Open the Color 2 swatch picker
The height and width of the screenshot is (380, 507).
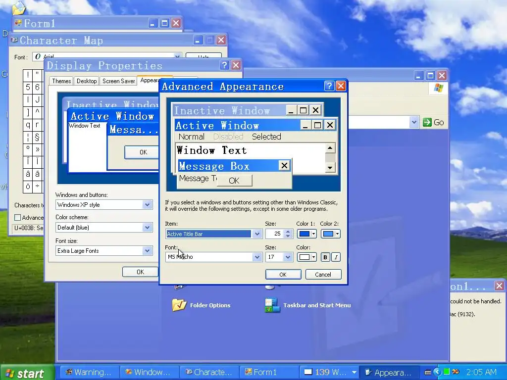tap(330, 234)
